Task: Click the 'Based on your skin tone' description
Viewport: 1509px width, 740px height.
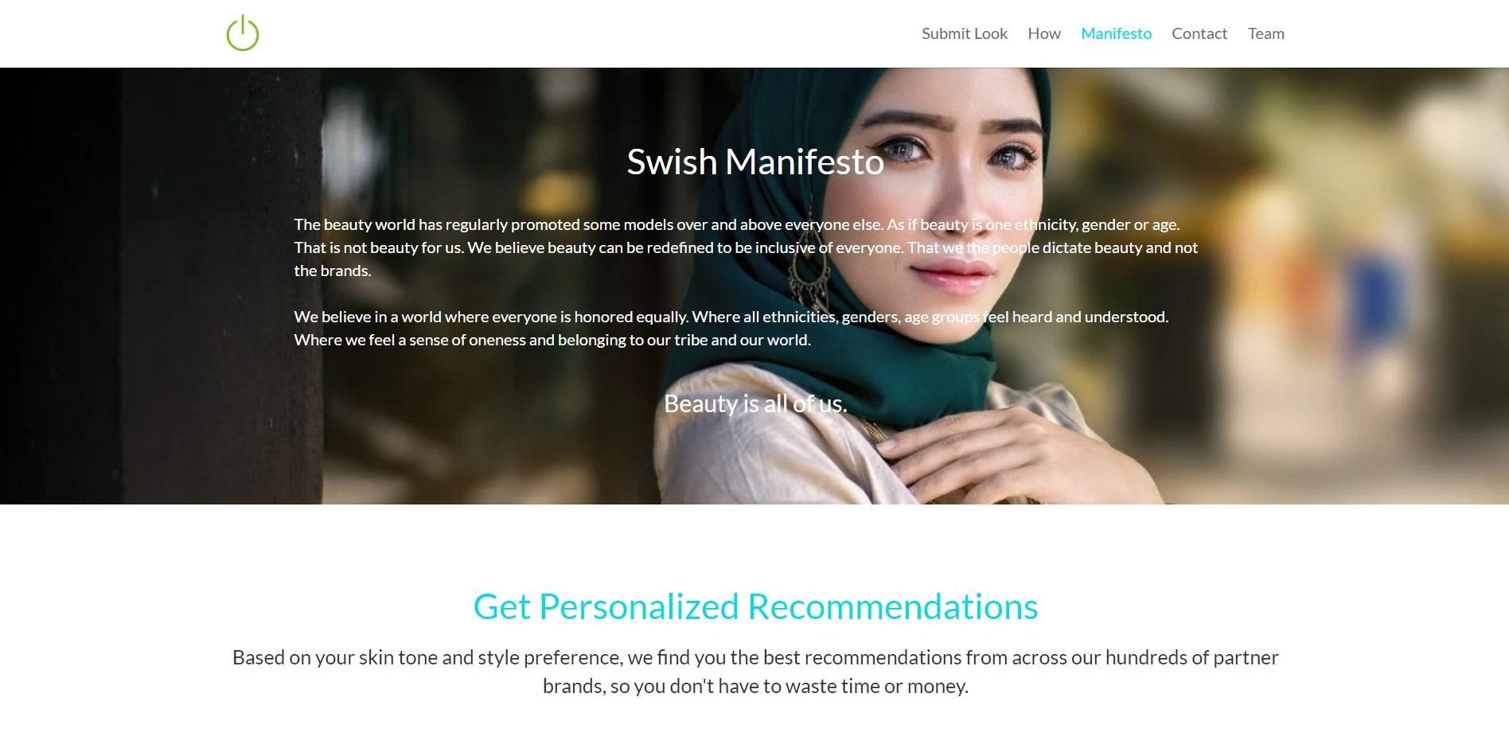Action: coord(755,672)
